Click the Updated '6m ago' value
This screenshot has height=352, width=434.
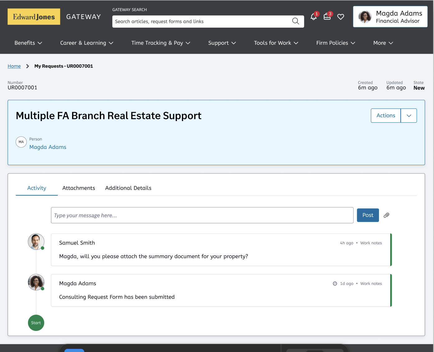(x=396, y=88)
